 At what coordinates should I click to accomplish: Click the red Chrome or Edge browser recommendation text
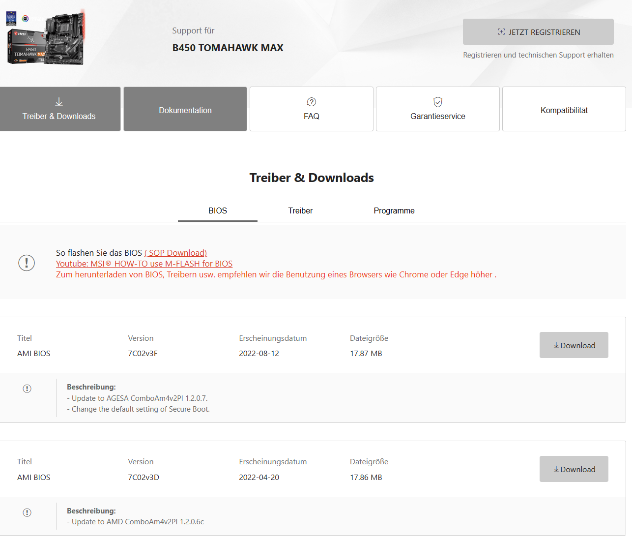tap(276, 274)
